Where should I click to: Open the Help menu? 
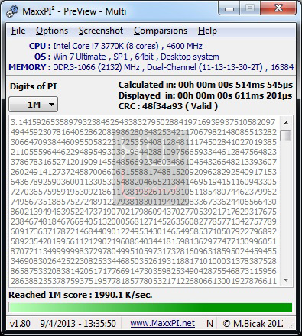[207, 31]
